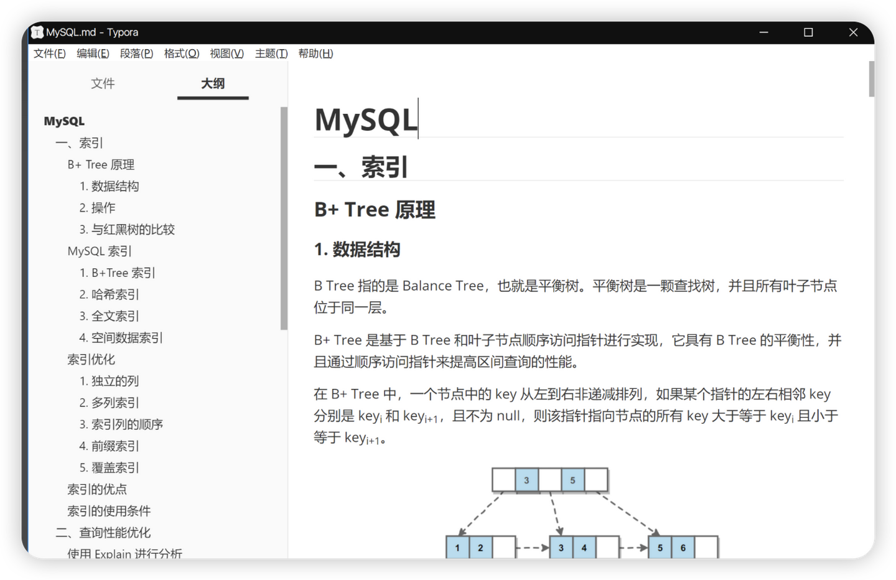The height and width of the screenshot is (580, 896).
Task: Switch to the 大纲 sidebar tab
Action: 213,83
